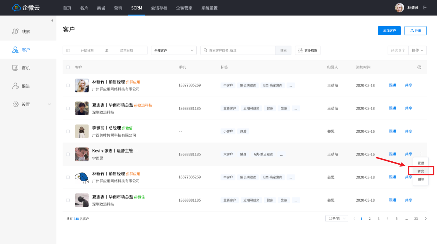
Task: Open 更多筛选 filter options
Action: pyautogui.click(x=307, y=50)
